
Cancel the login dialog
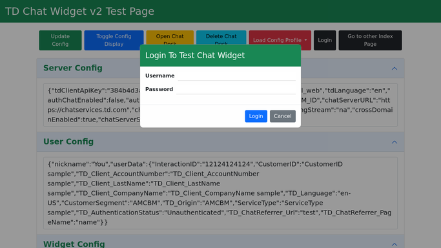(x=283, y=116)
